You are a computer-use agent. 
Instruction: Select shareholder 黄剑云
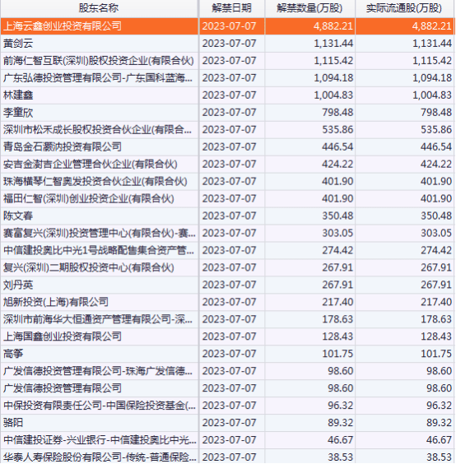click(x=18, y=44)
